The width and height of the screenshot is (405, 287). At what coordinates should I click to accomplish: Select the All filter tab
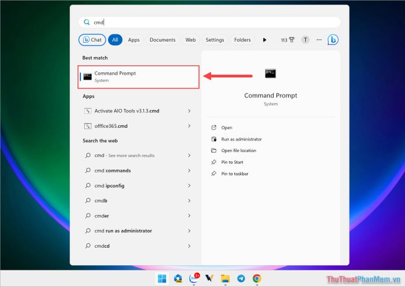point(115,40)
